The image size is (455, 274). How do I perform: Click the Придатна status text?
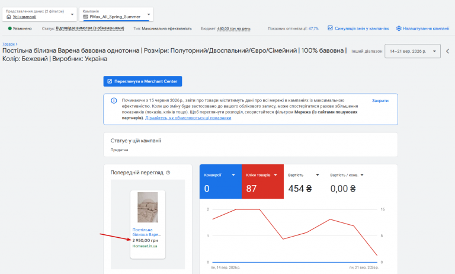119,150
